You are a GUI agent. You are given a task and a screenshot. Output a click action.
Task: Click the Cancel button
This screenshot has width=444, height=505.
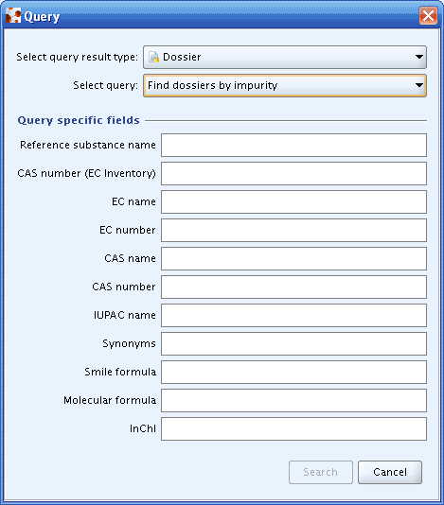point(390,472)
